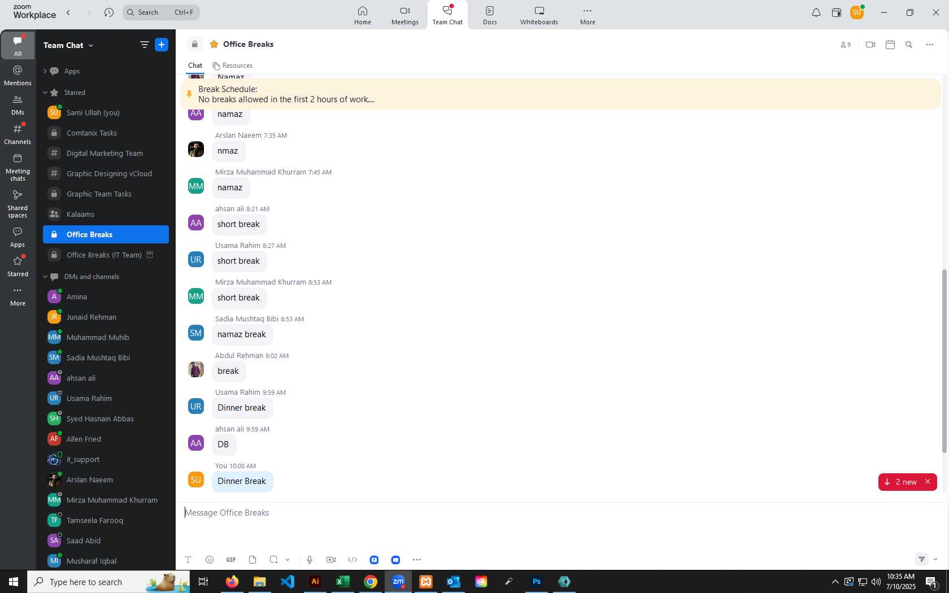Open the members list showing 9

tap(846, 45)
